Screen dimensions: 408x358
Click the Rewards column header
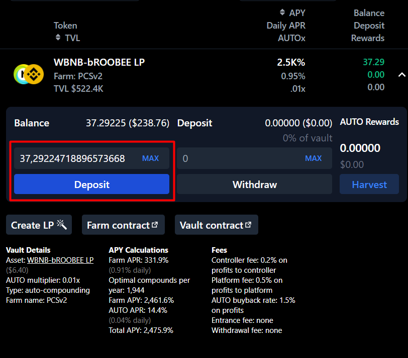368,38
